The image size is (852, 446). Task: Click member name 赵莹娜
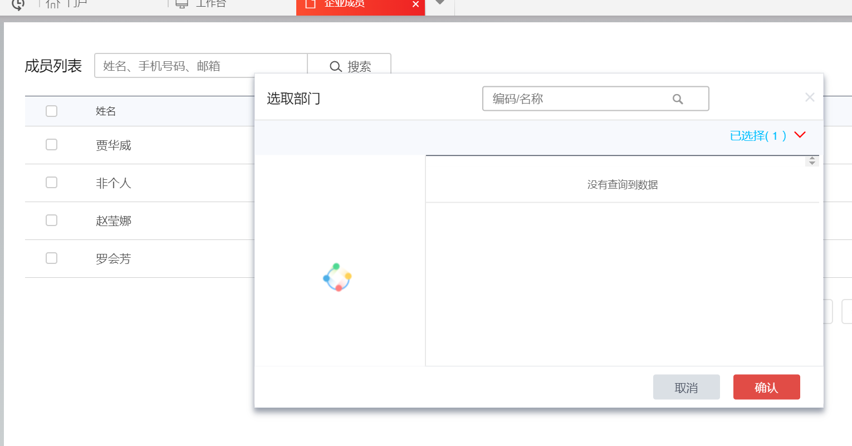click(114, 221)
